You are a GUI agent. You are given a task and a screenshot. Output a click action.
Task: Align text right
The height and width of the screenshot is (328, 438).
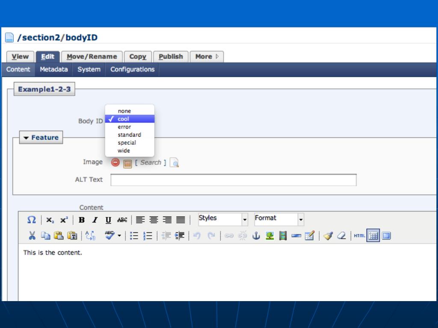[x=167, y=220]
